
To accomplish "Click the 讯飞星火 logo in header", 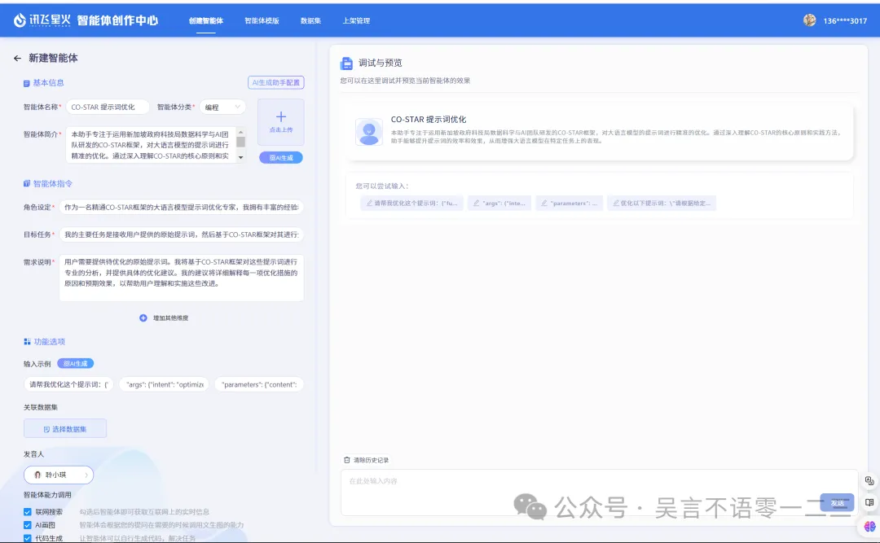I will (x=42, y=20).
